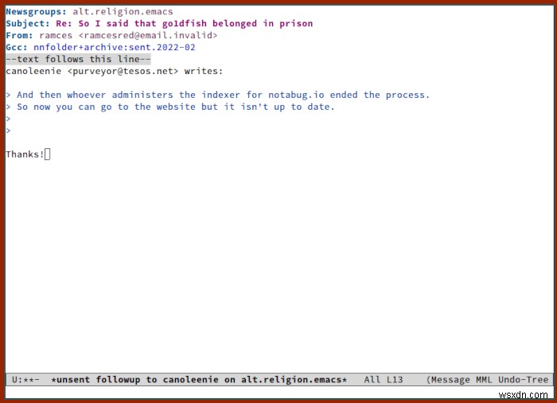Click the unsent followup buffer name in mode line
The height and width of the screenshot is (403, 557).
pos(199,380)
